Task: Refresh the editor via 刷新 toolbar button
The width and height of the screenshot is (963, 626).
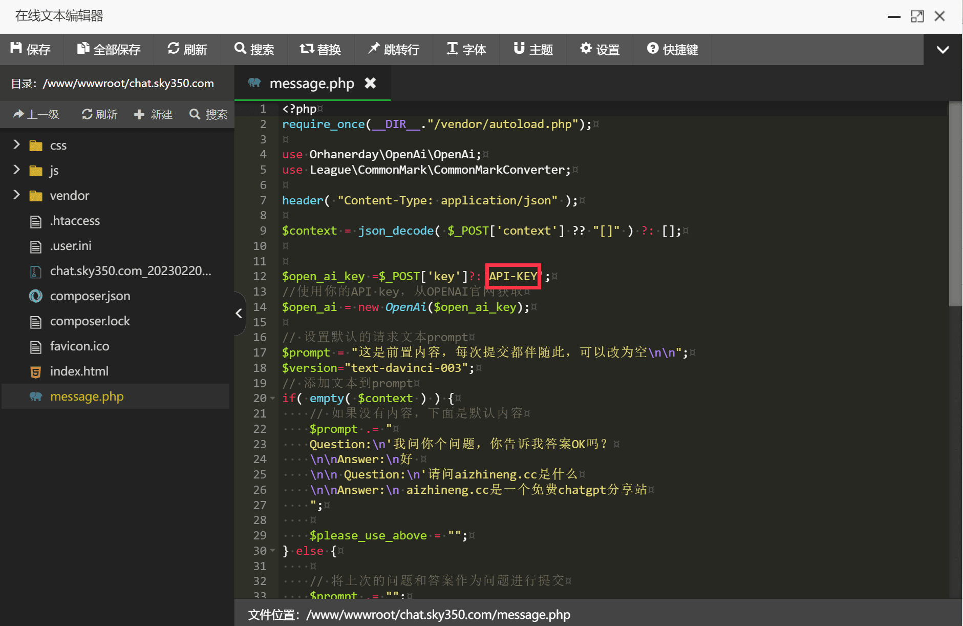Action: point(187,49)
